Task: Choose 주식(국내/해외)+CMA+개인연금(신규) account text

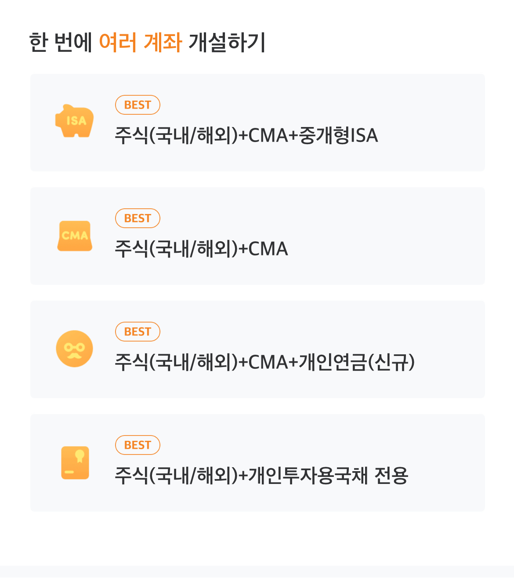Action: 264,362
